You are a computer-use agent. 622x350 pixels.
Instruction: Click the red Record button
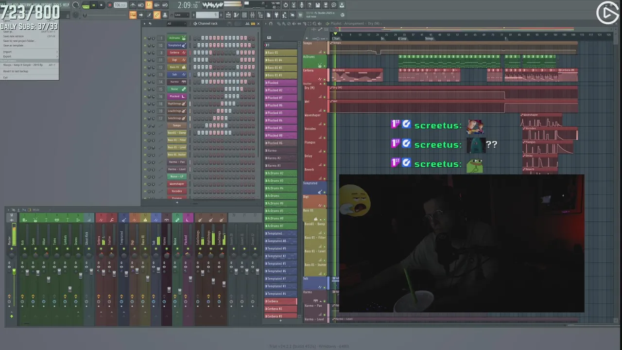[109, 5]
